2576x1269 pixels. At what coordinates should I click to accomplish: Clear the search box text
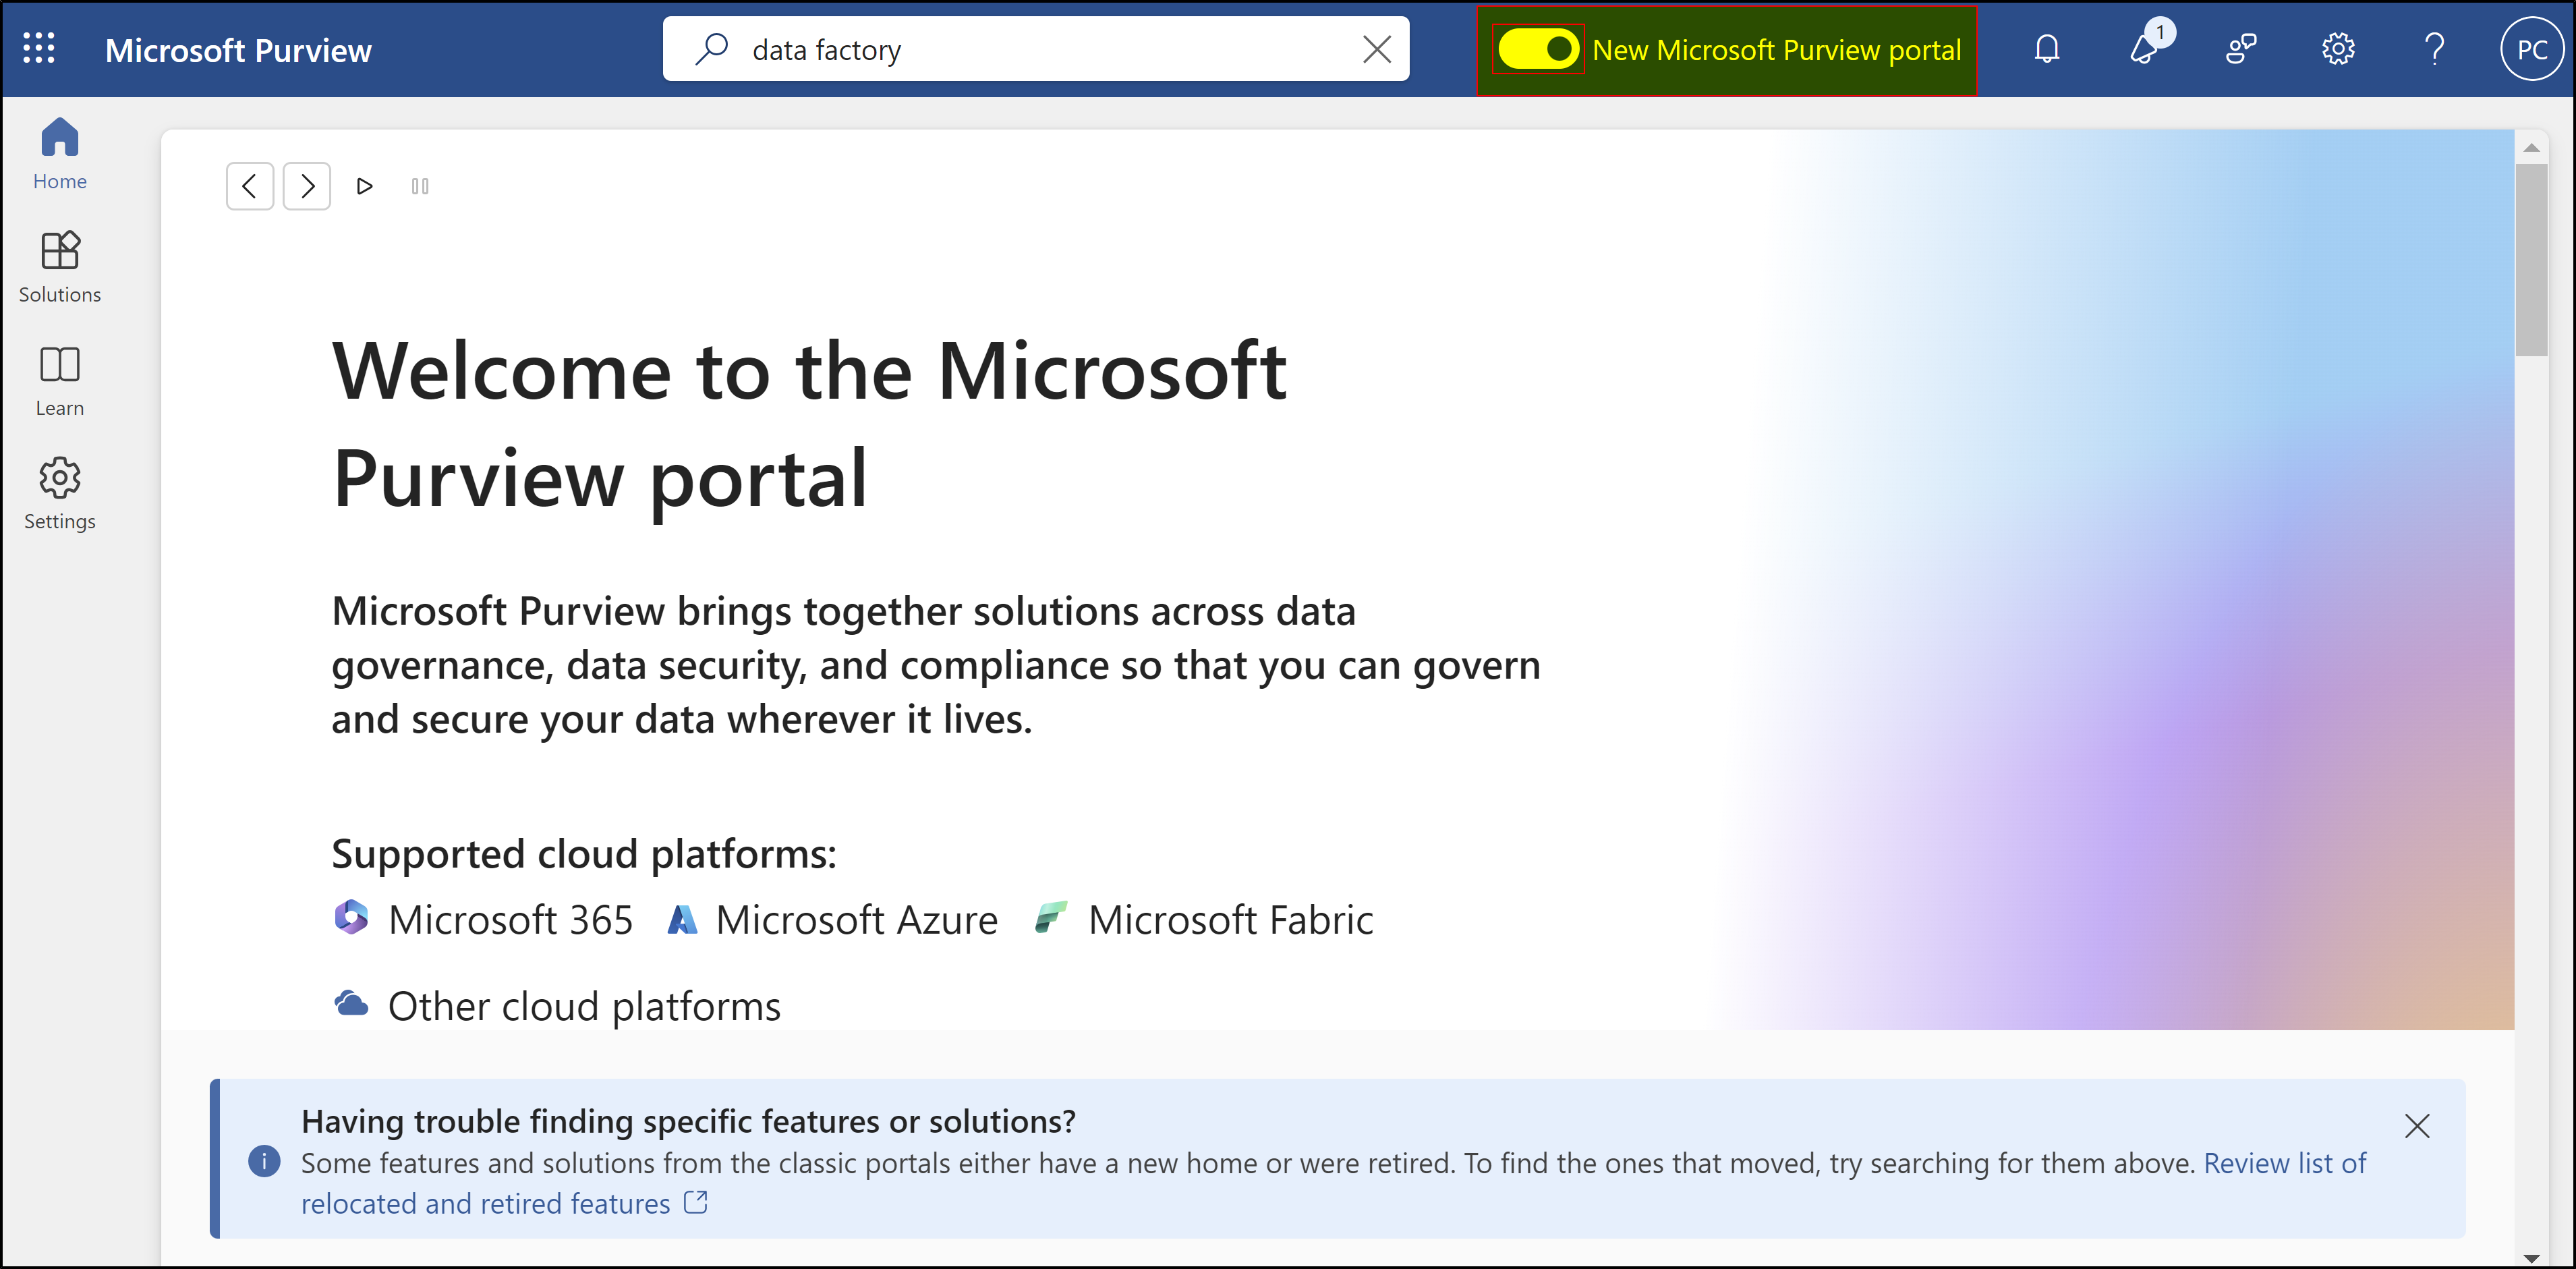(1377, 49)
